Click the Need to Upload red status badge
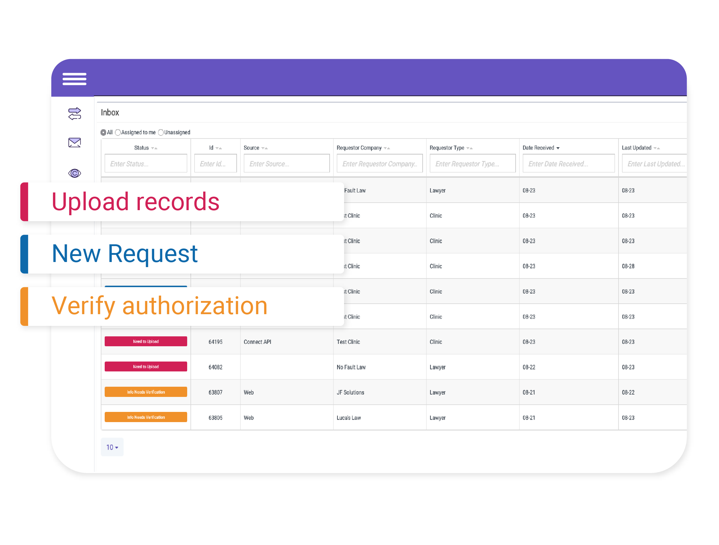This screenshot has width=719, height=545. point(145,366)
